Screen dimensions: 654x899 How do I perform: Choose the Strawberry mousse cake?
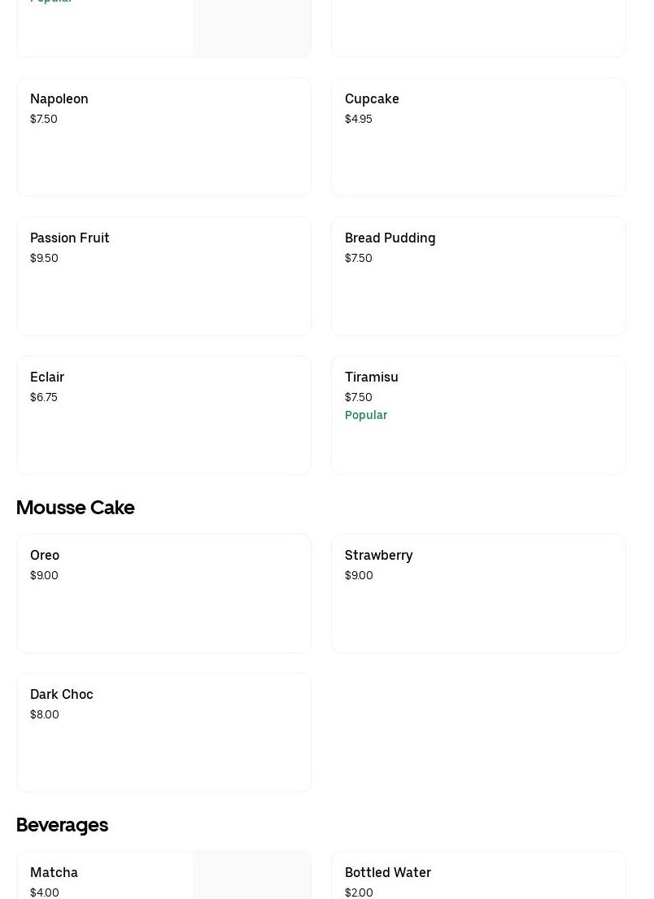click(x=478, y=593)
